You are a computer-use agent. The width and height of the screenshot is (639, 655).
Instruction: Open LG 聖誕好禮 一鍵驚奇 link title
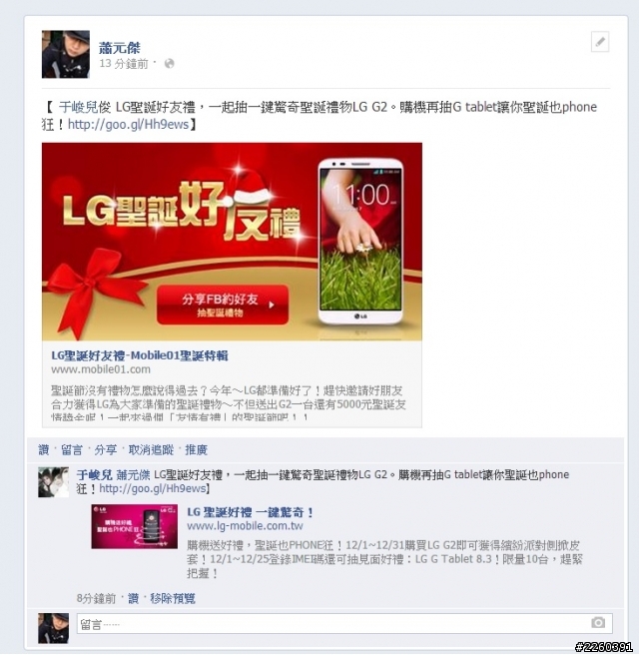pyautogui.click(x=250, y=512)
